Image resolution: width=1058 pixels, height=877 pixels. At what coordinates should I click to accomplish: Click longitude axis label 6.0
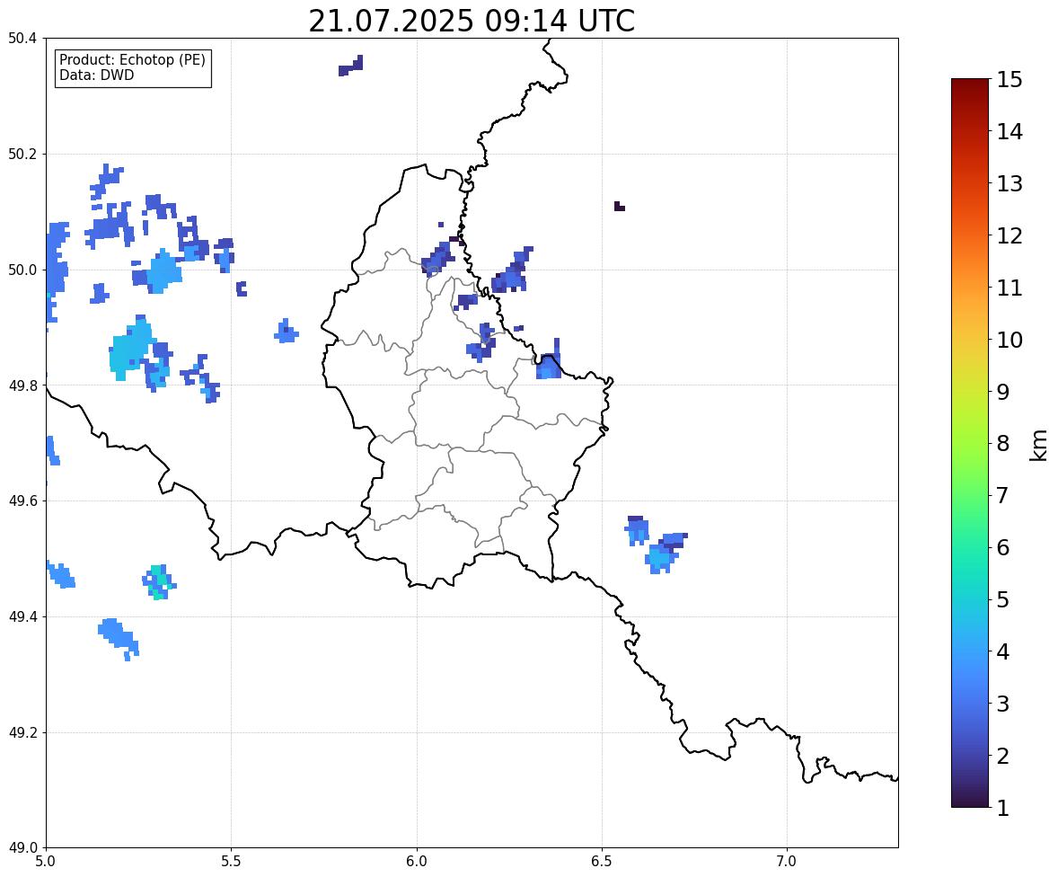pos(417,862)
